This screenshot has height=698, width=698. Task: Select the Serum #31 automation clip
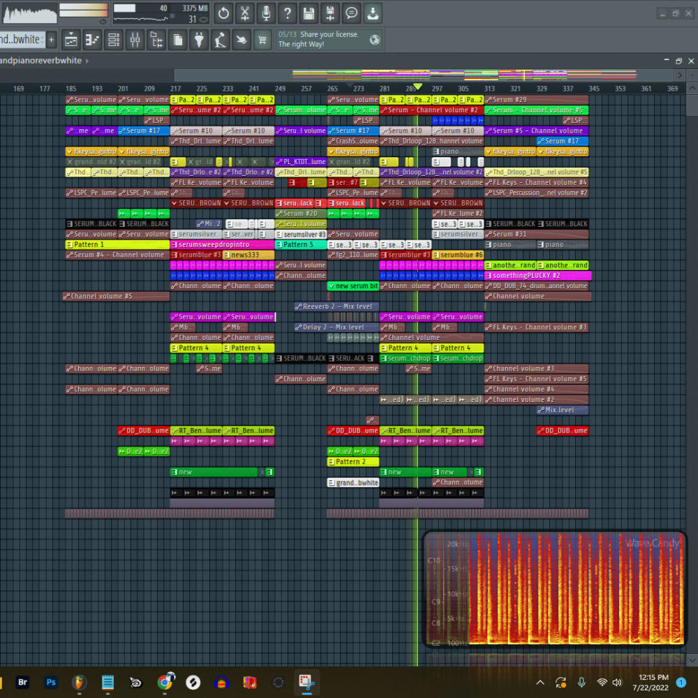tap(536, 234)
